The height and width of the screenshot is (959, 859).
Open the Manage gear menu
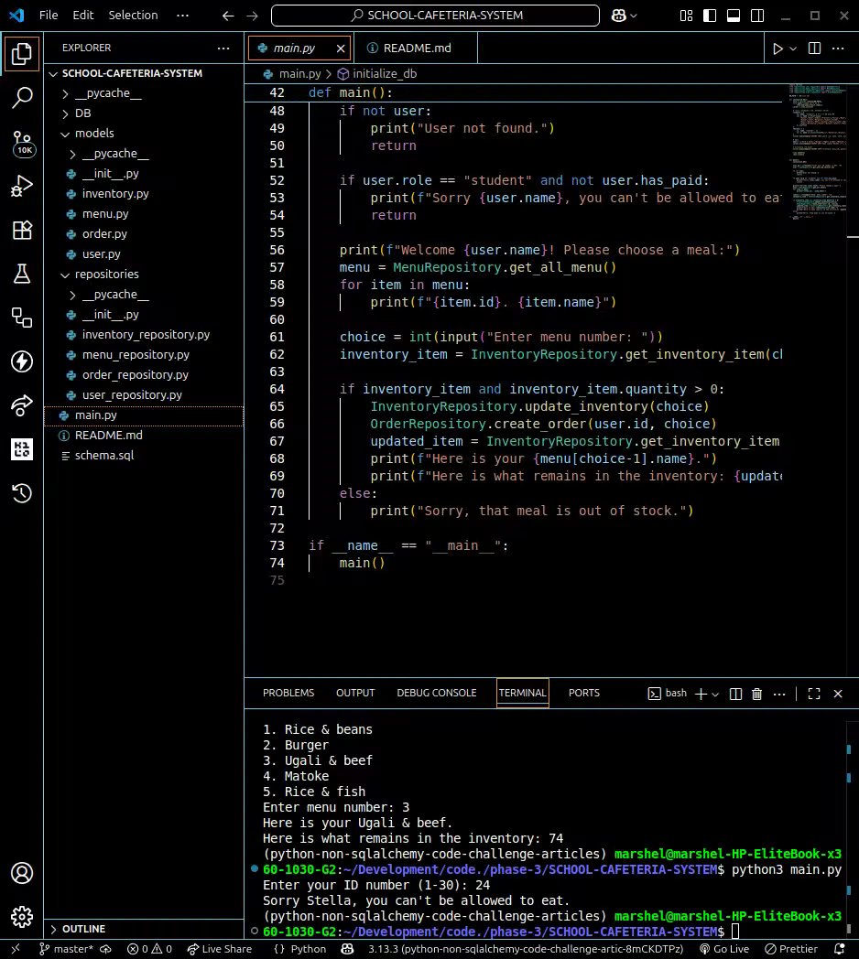[x=22, y=916]
